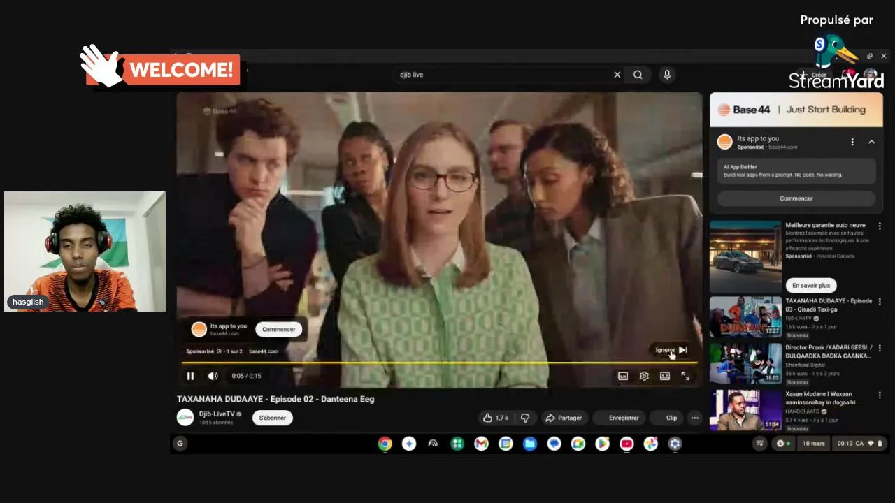
Task: Open the video player settings gear
Action: (644, 376)
